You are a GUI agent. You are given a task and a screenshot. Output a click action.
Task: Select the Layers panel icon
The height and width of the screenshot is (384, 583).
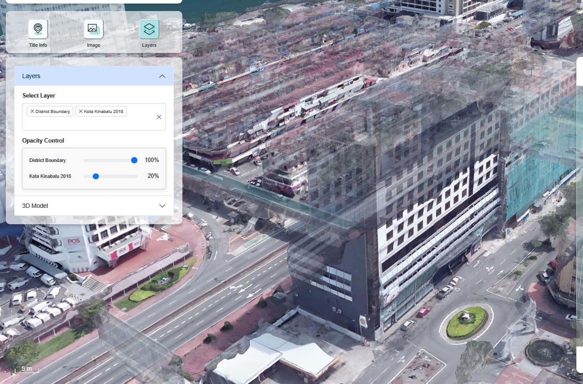click(x=149, y=29)
